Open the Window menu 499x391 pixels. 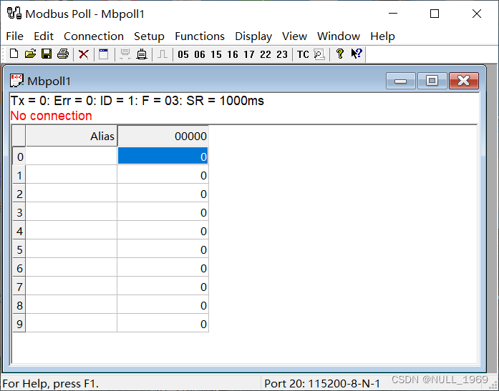coord(339,36)
